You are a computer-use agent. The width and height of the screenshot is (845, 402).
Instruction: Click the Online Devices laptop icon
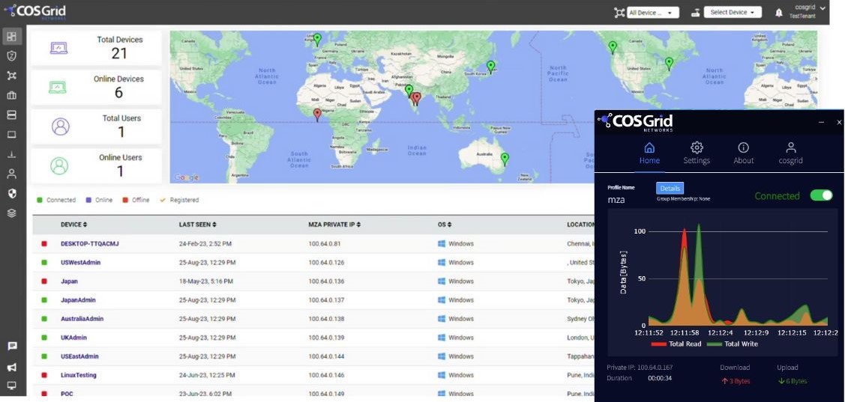tap(58, 87)
